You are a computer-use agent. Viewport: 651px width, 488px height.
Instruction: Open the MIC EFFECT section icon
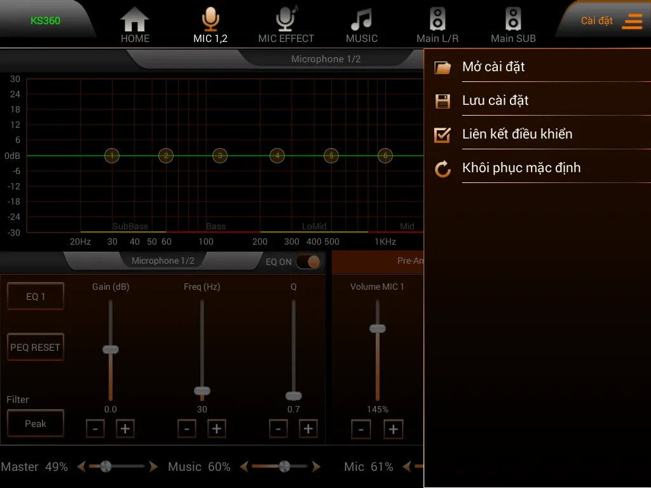click(x=285, y=20)
